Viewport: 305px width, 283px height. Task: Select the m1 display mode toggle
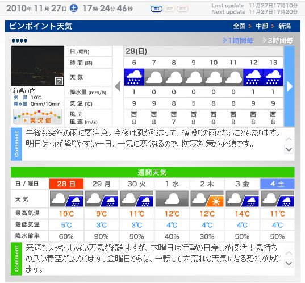156,9
